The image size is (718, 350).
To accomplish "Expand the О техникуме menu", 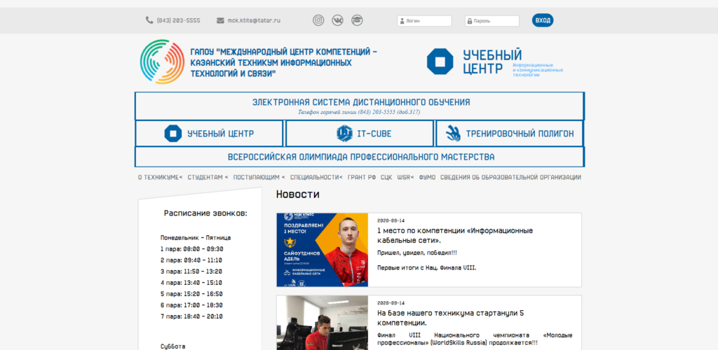I will [161, 177].
